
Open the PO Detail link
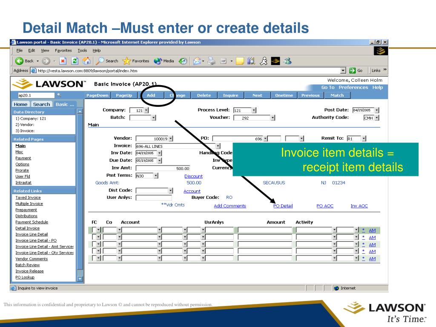[283, 206]
